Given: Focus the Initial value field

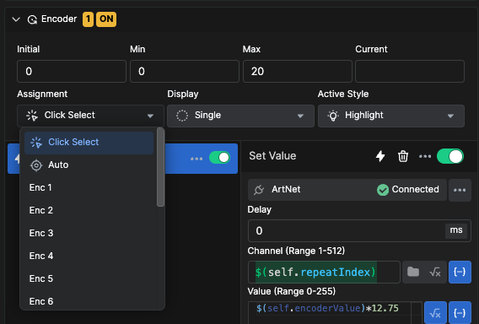Looking at the screenshot, I should (72, 71).
